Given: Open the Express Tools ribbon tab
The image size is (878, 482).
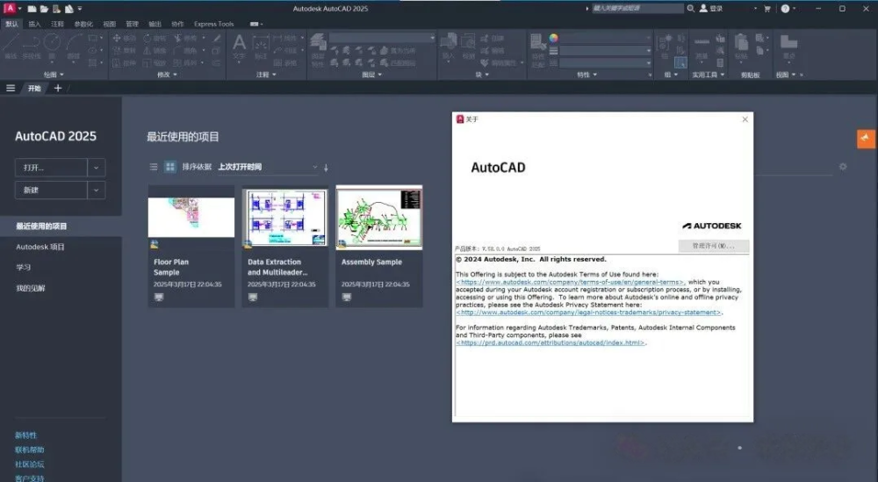Looking at the screenshot, I should pyautogui.click(x=214, y=24).
